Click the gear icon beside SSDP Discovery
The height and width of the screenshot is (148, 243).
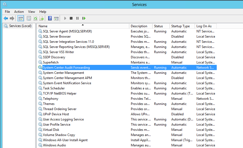click(x=40, y=57)
